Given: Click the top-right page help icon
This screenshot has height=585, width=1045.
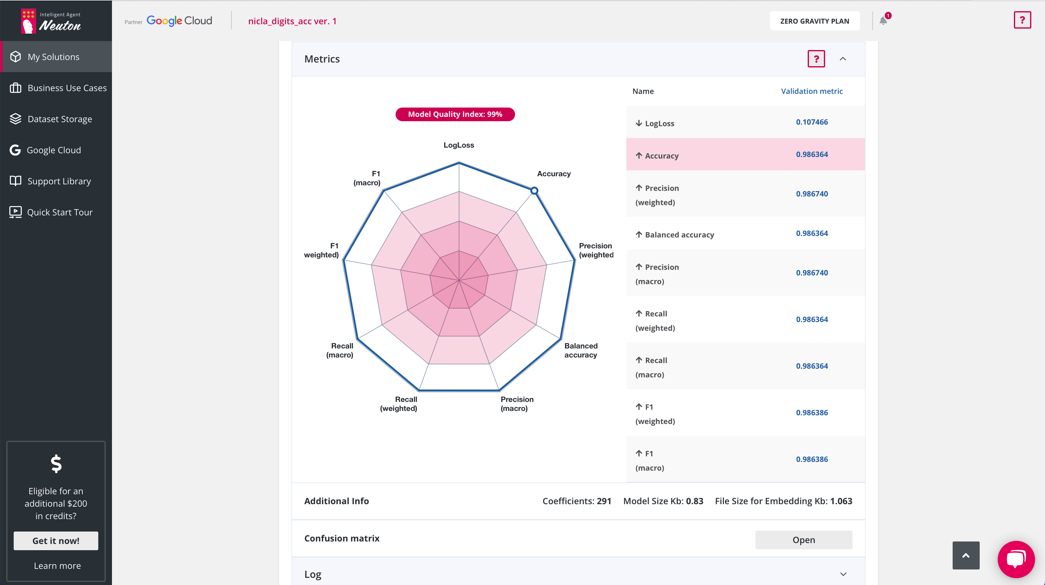Looking at the screenshot, I should point(1022,20).
